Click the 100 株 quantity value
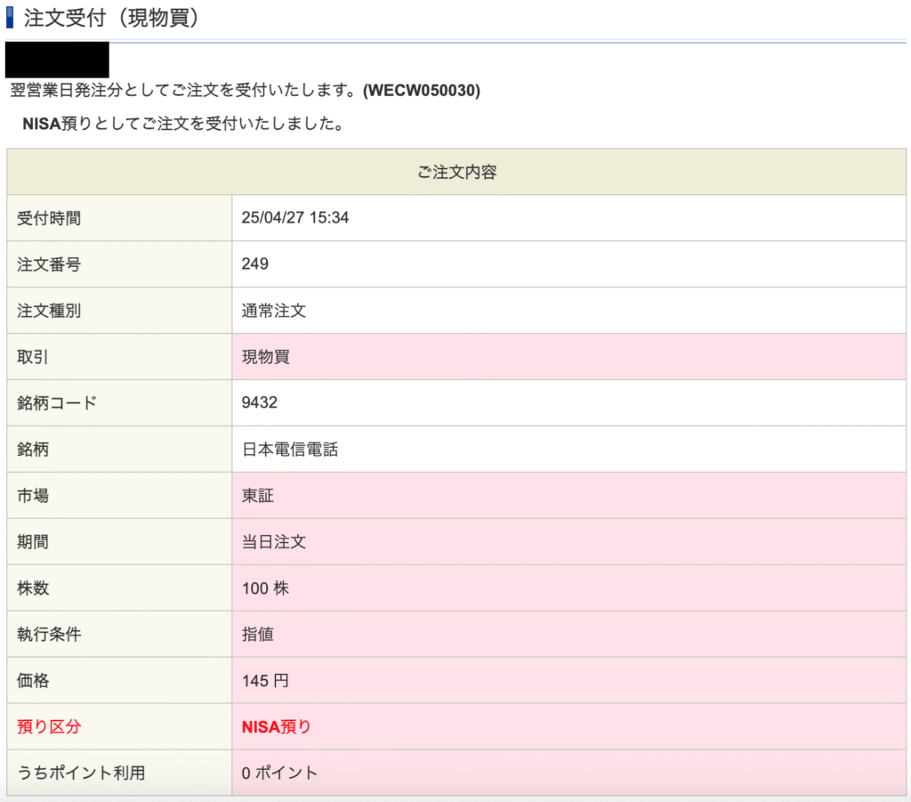The image size is (911, 802). 265,588
